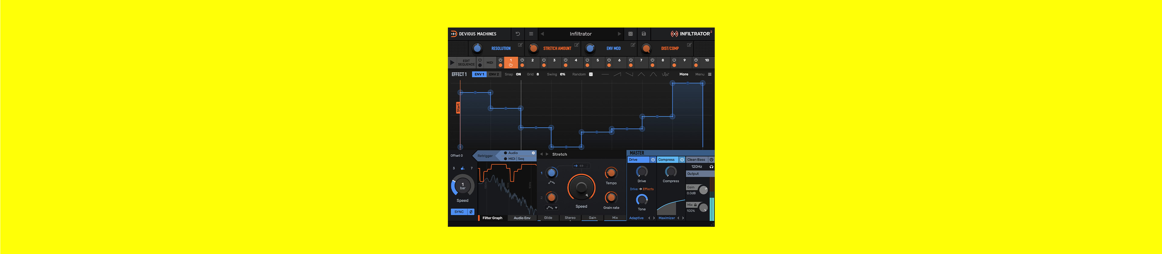Screen dimensions: 1162x254
Task: Toggle power for effect slot 5
Action: click(587, 60)
